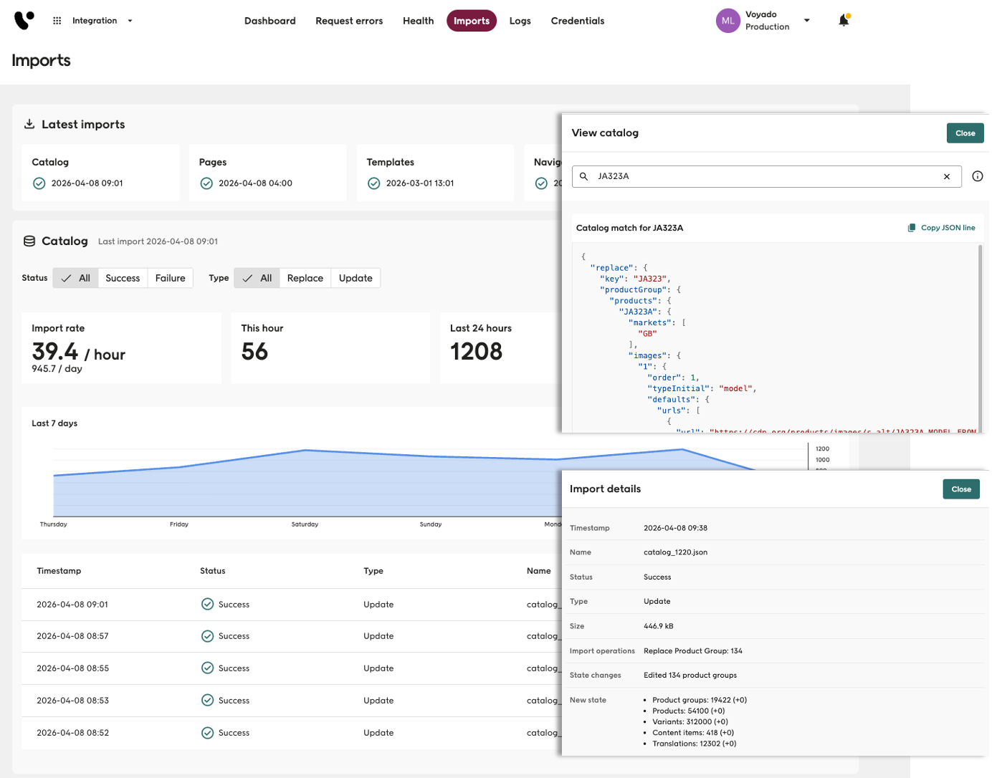This screenshot has width=1002, height=778.
Task: Expand the Integration dropdown arrow
Action: point(130,21)
